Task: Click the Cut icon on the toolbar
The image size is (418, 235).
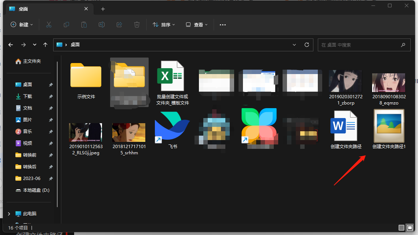Action: [48, 25]
